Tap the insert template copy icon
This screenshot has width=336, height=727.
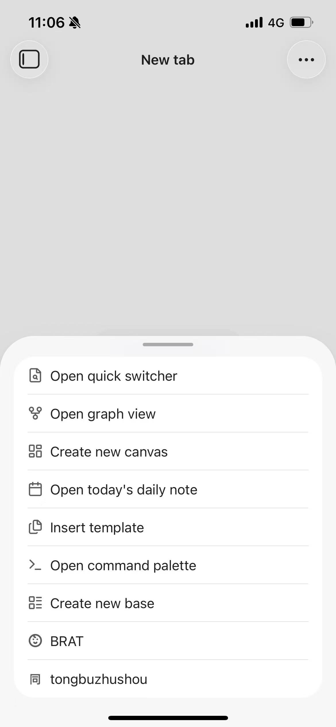(35, 527)
